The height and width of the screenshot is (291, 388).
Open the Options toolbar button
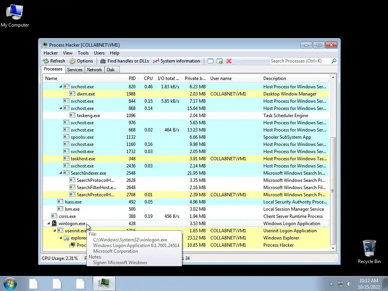(x=81, y=61)
